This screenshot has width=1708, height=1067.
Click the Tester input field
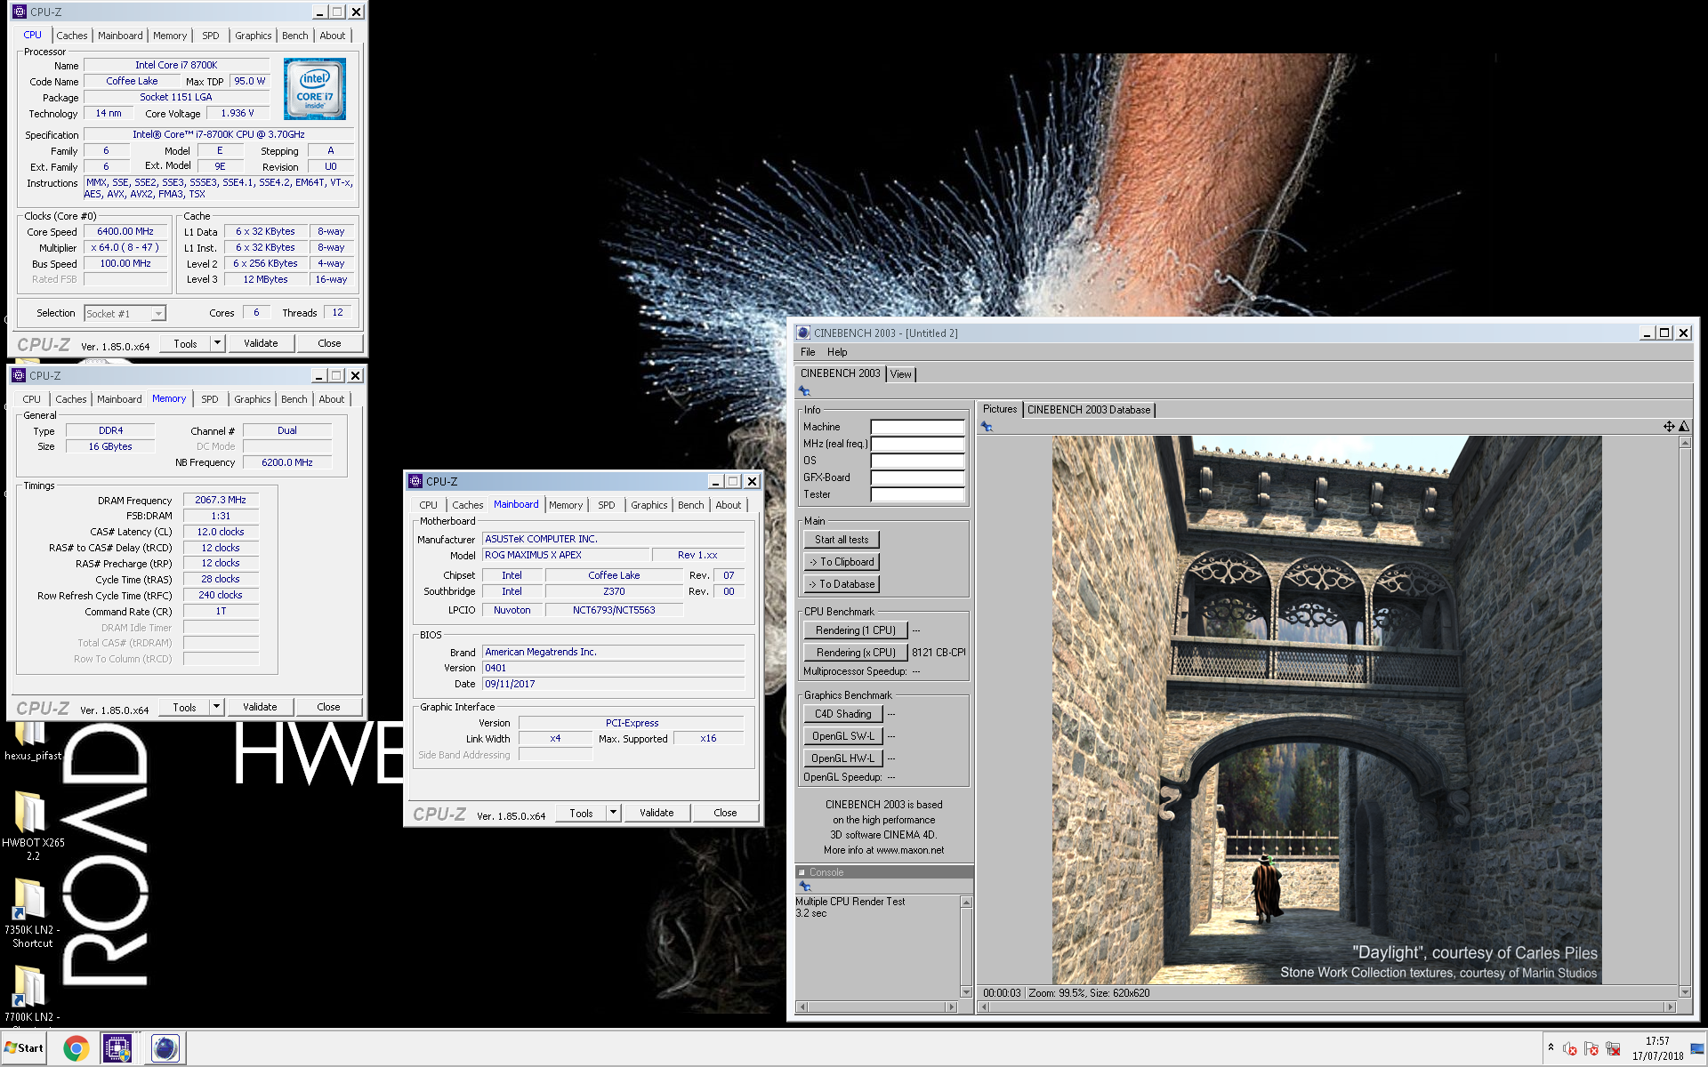pos(917,494)
